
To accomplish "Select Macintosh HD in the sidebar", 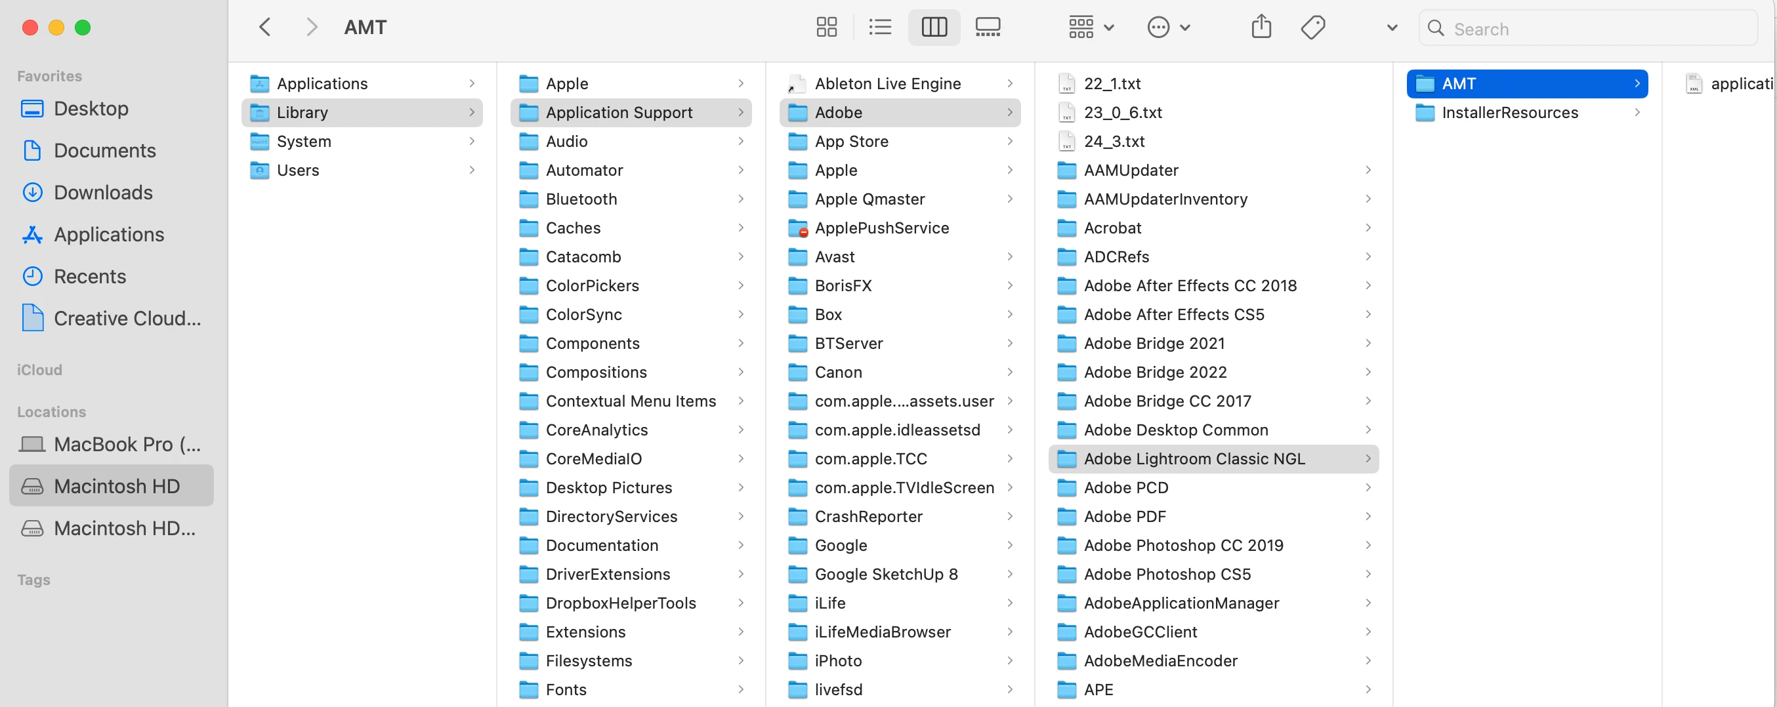I will [x=110, y=486].
